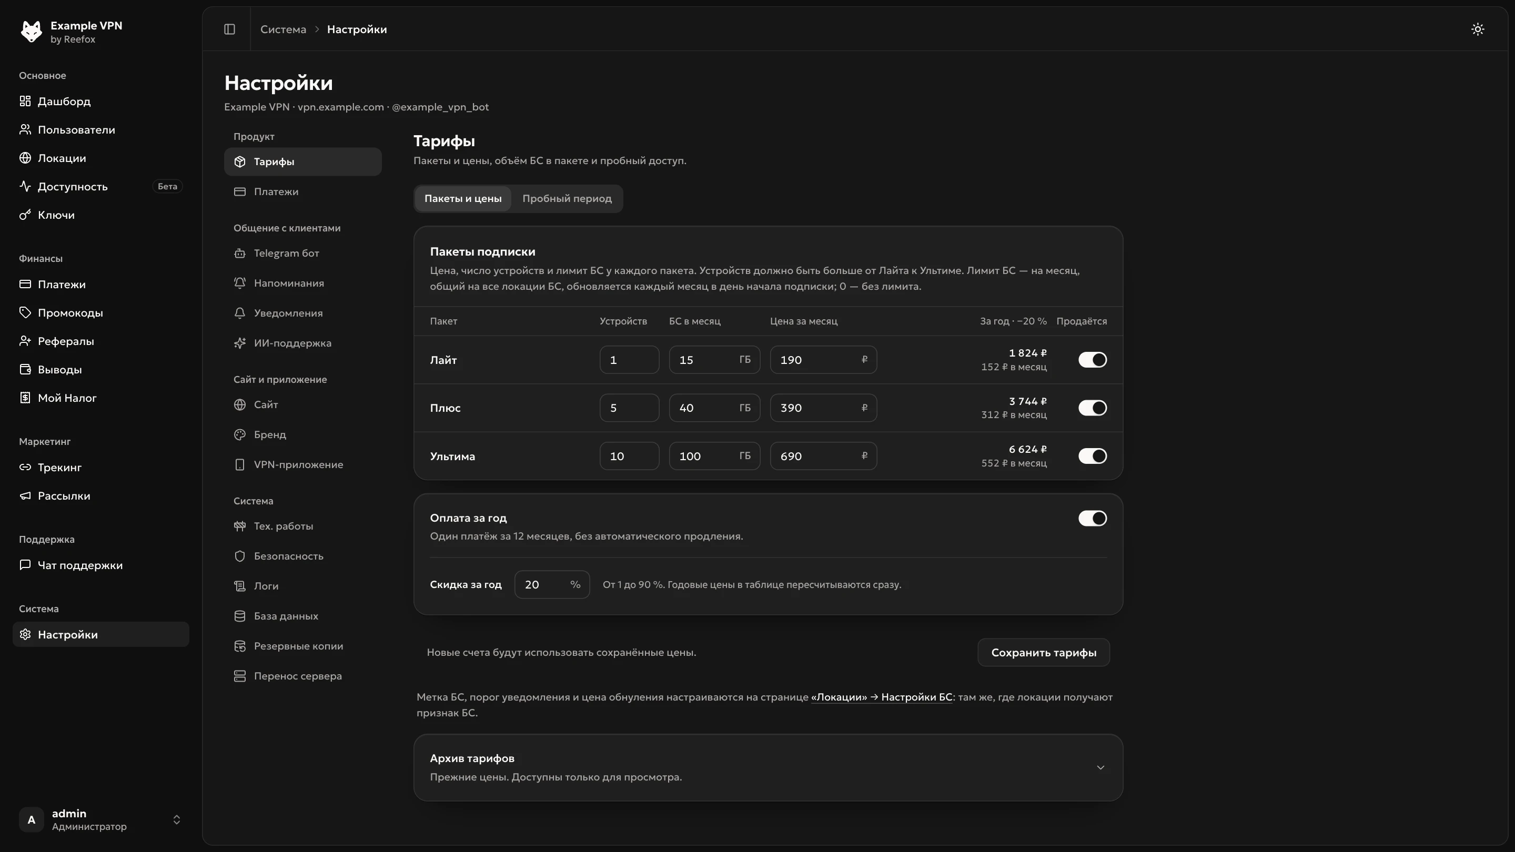Viewport: 1515px width, 852px height.
Task: Select the Пакеты и цены tab
Action: click(x=463, y=199)
